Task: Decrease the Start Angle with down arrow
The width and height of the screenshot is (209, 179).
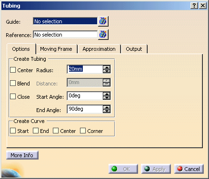Action: click(107, 98)
